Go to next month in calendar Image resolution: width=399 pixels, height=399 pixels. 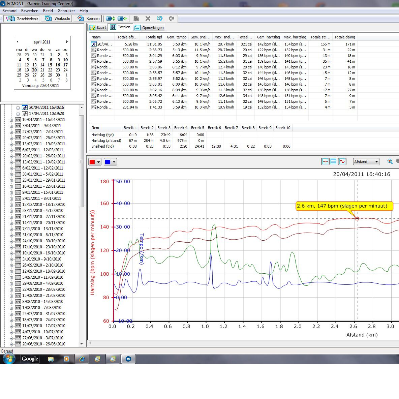tap(67, 42)
